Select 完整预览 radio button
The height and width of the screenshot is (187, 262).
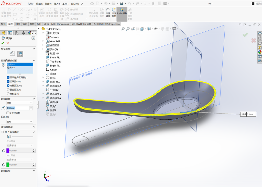8,85
